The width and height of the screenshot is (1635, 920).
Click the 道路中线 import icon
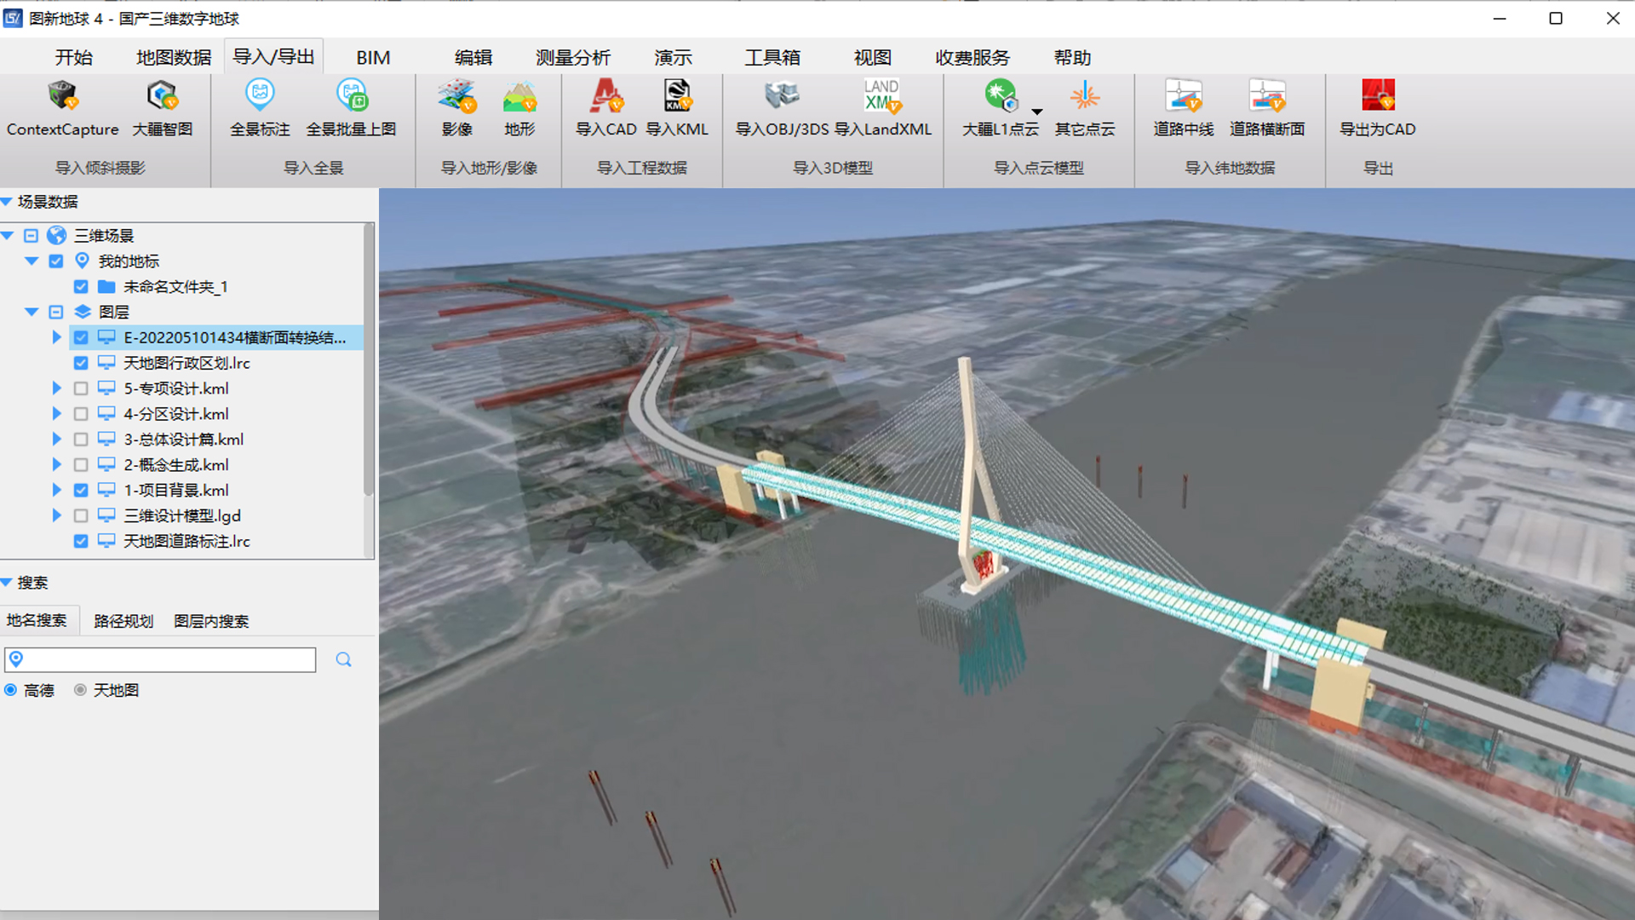coord(1183,97)
